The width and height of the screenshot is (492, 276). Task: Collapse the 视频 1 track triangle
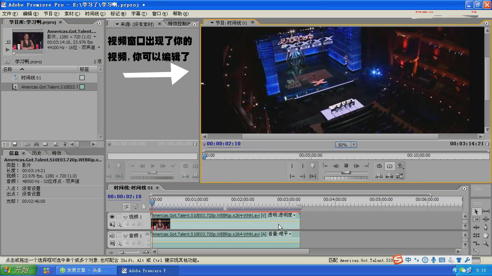tap(125, 217)
